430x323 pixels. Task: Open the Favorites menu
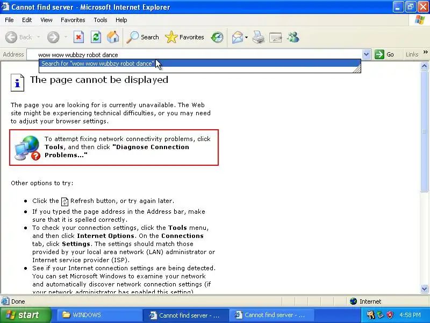coord(73,20)
